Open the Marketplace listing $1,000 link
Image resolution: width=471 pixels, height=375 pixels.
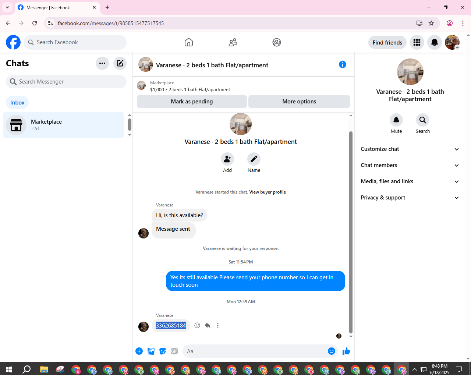point(190,89)
